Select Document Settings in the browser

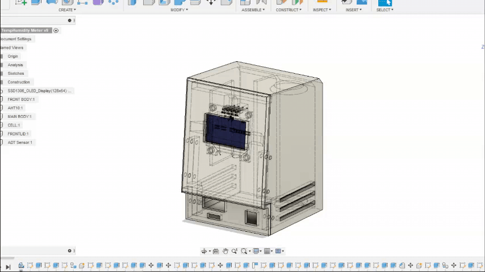(16, 39)
